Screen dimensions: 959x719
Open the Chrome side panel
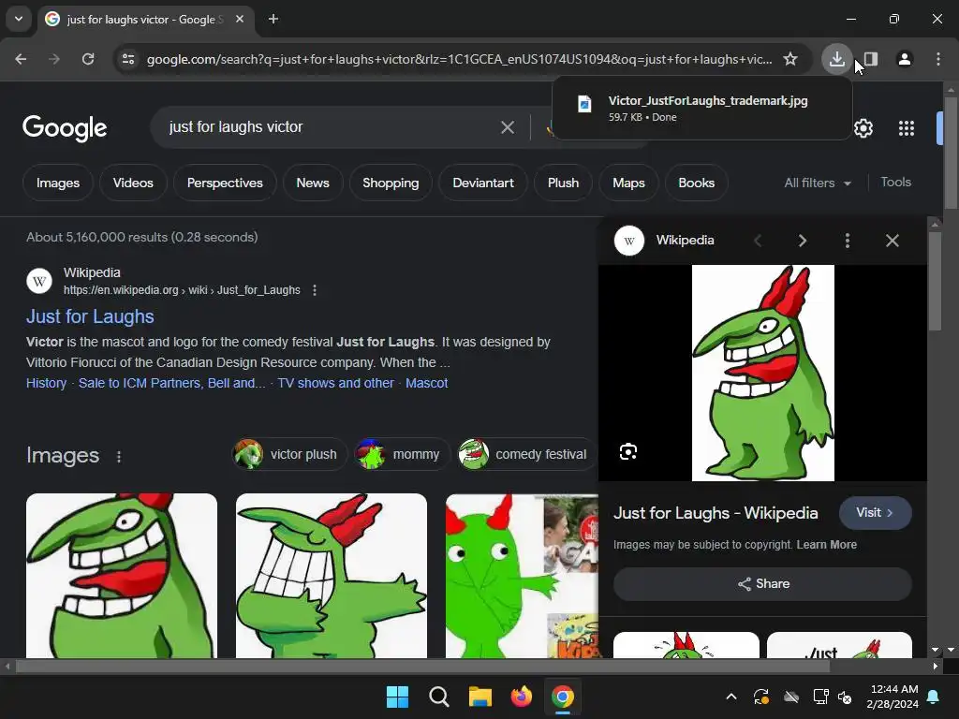(871, 59)
